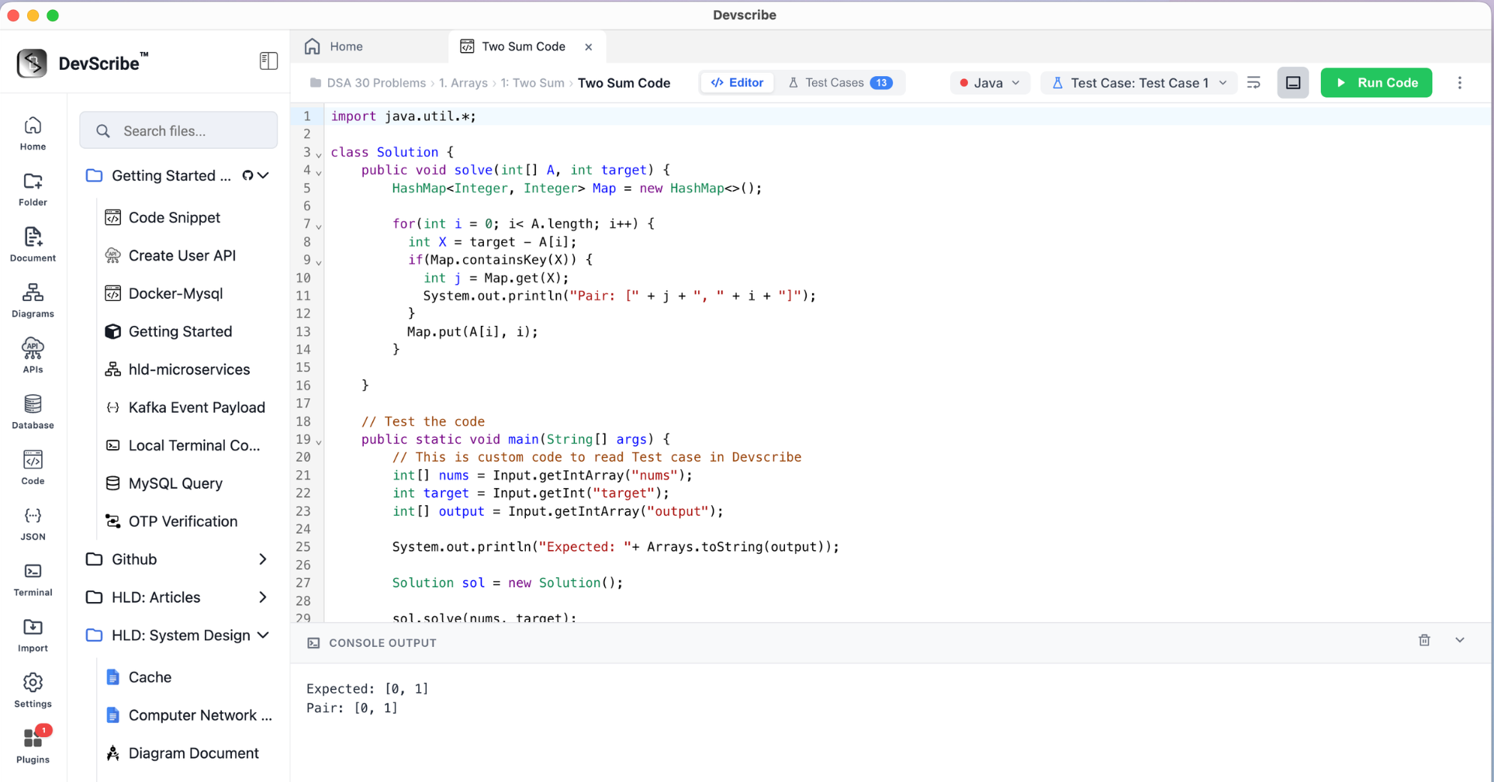Click the macOS yellow minimize button
The image size is (1494, 782).
pos(33,16)
